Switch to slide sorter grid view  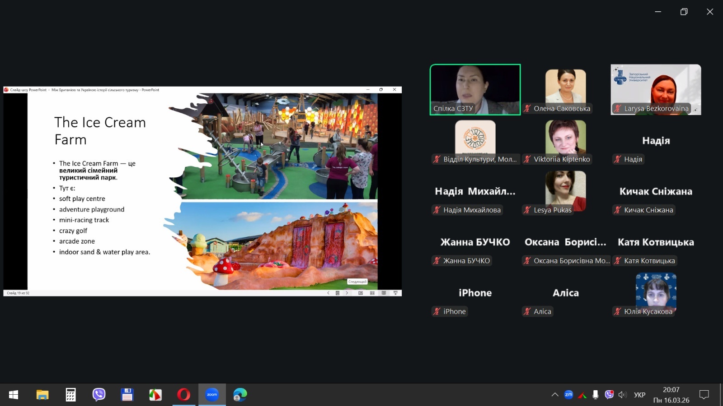point(372,293)
